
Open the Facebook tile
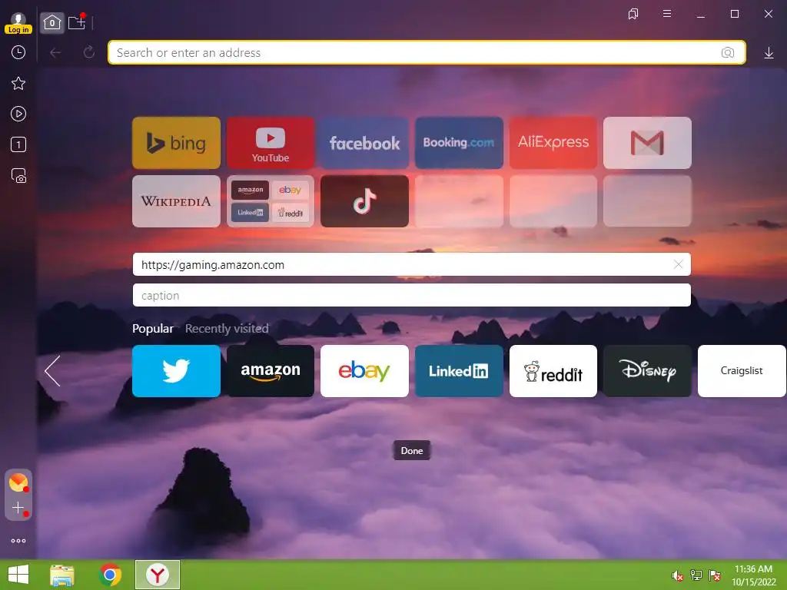pyautogui.click(x=364, y=143)
